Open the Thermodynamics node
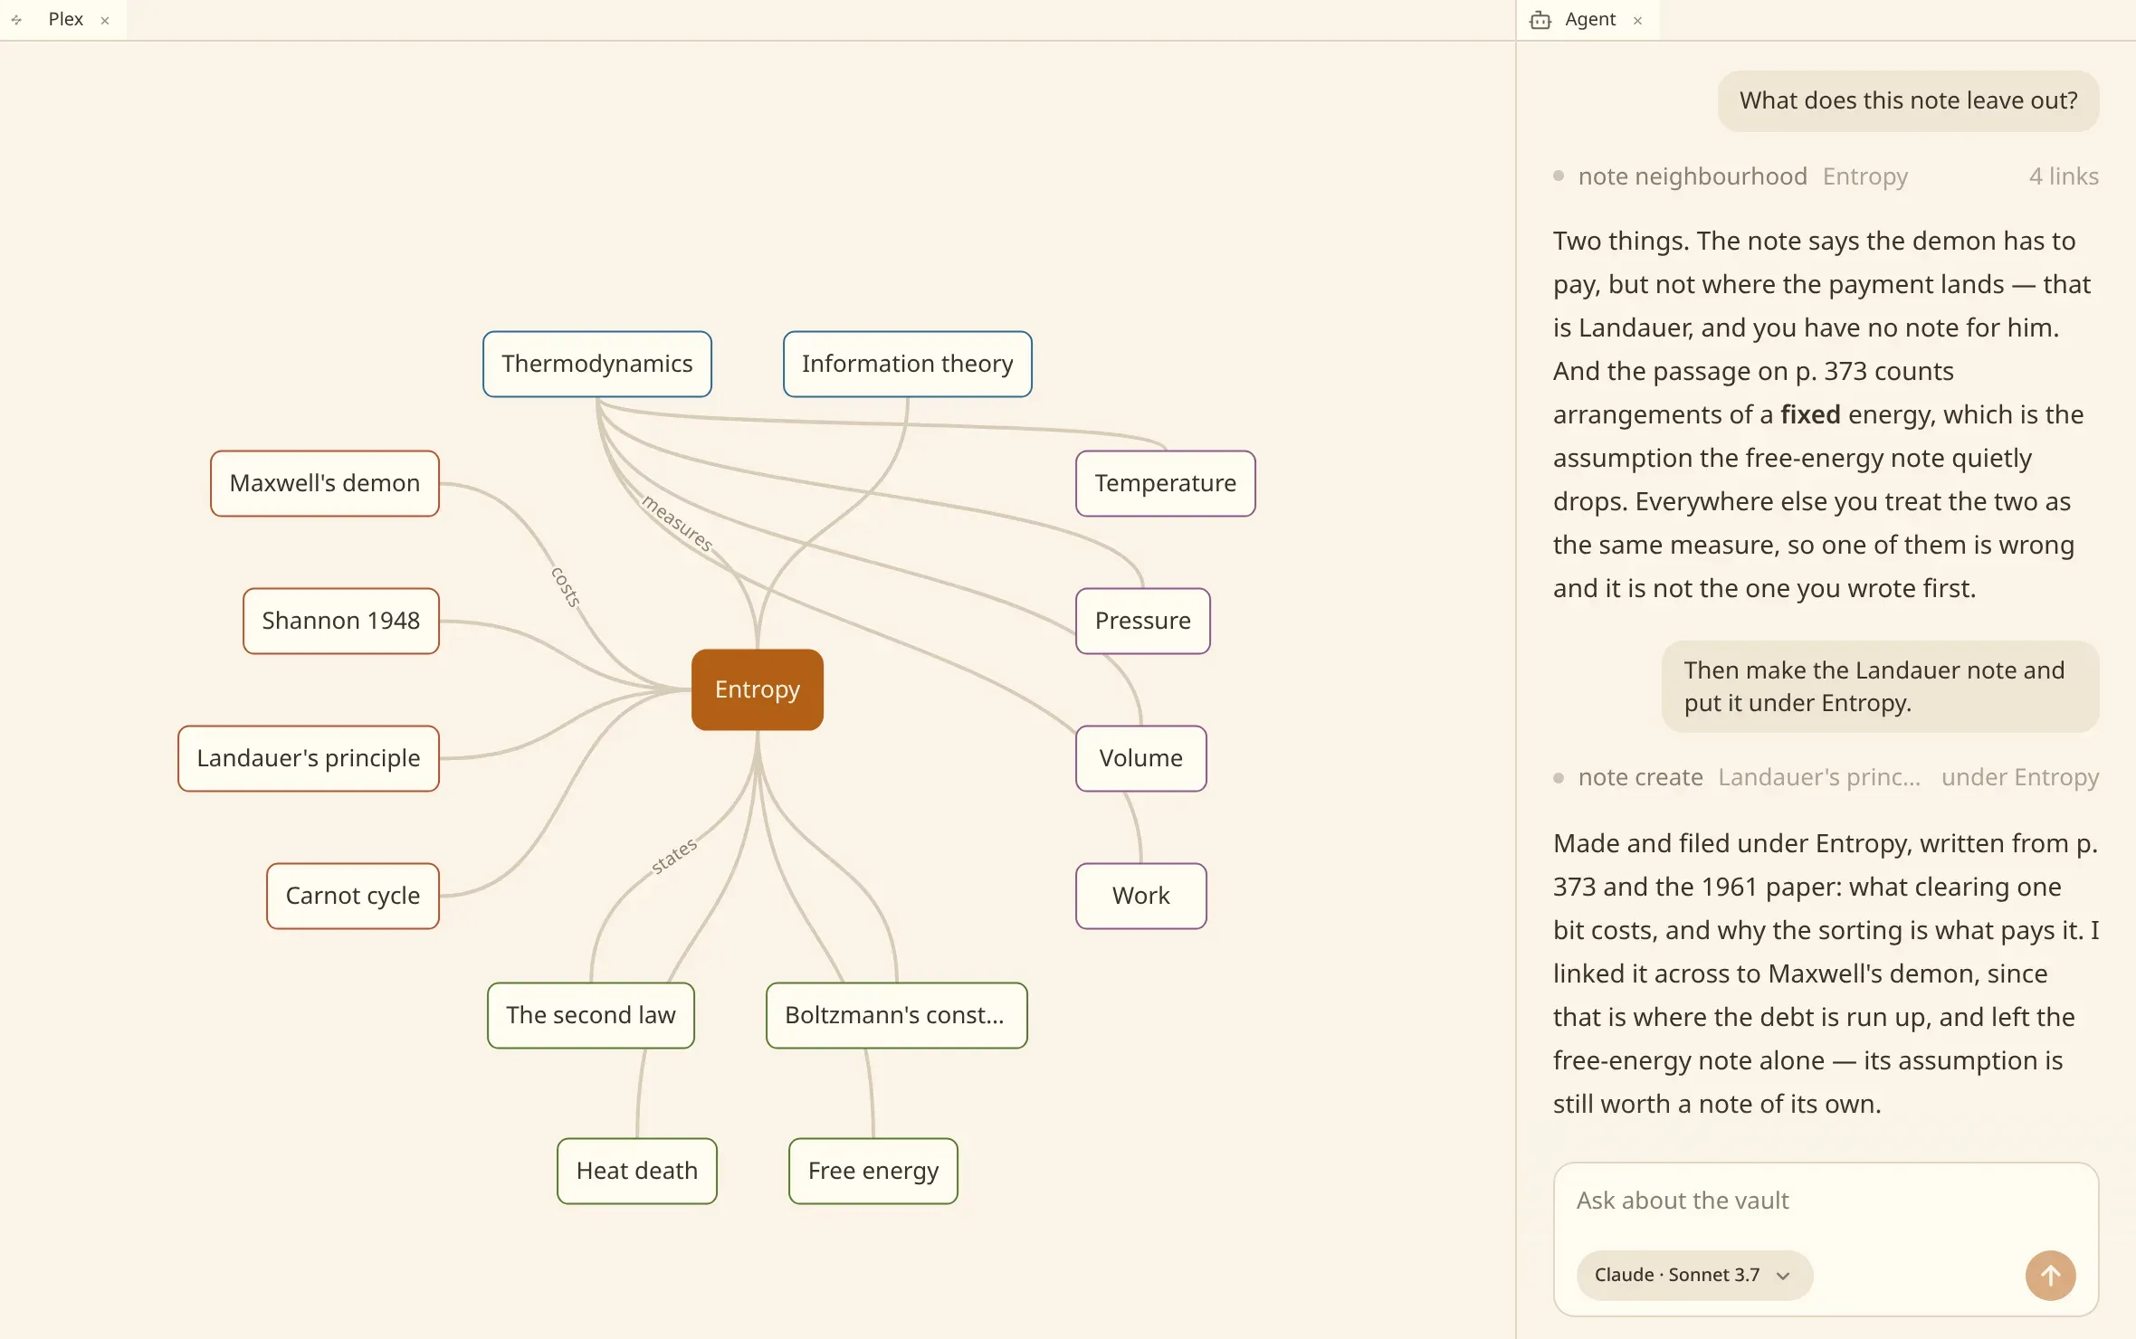2136x1339 pixels. coord(597,364)
